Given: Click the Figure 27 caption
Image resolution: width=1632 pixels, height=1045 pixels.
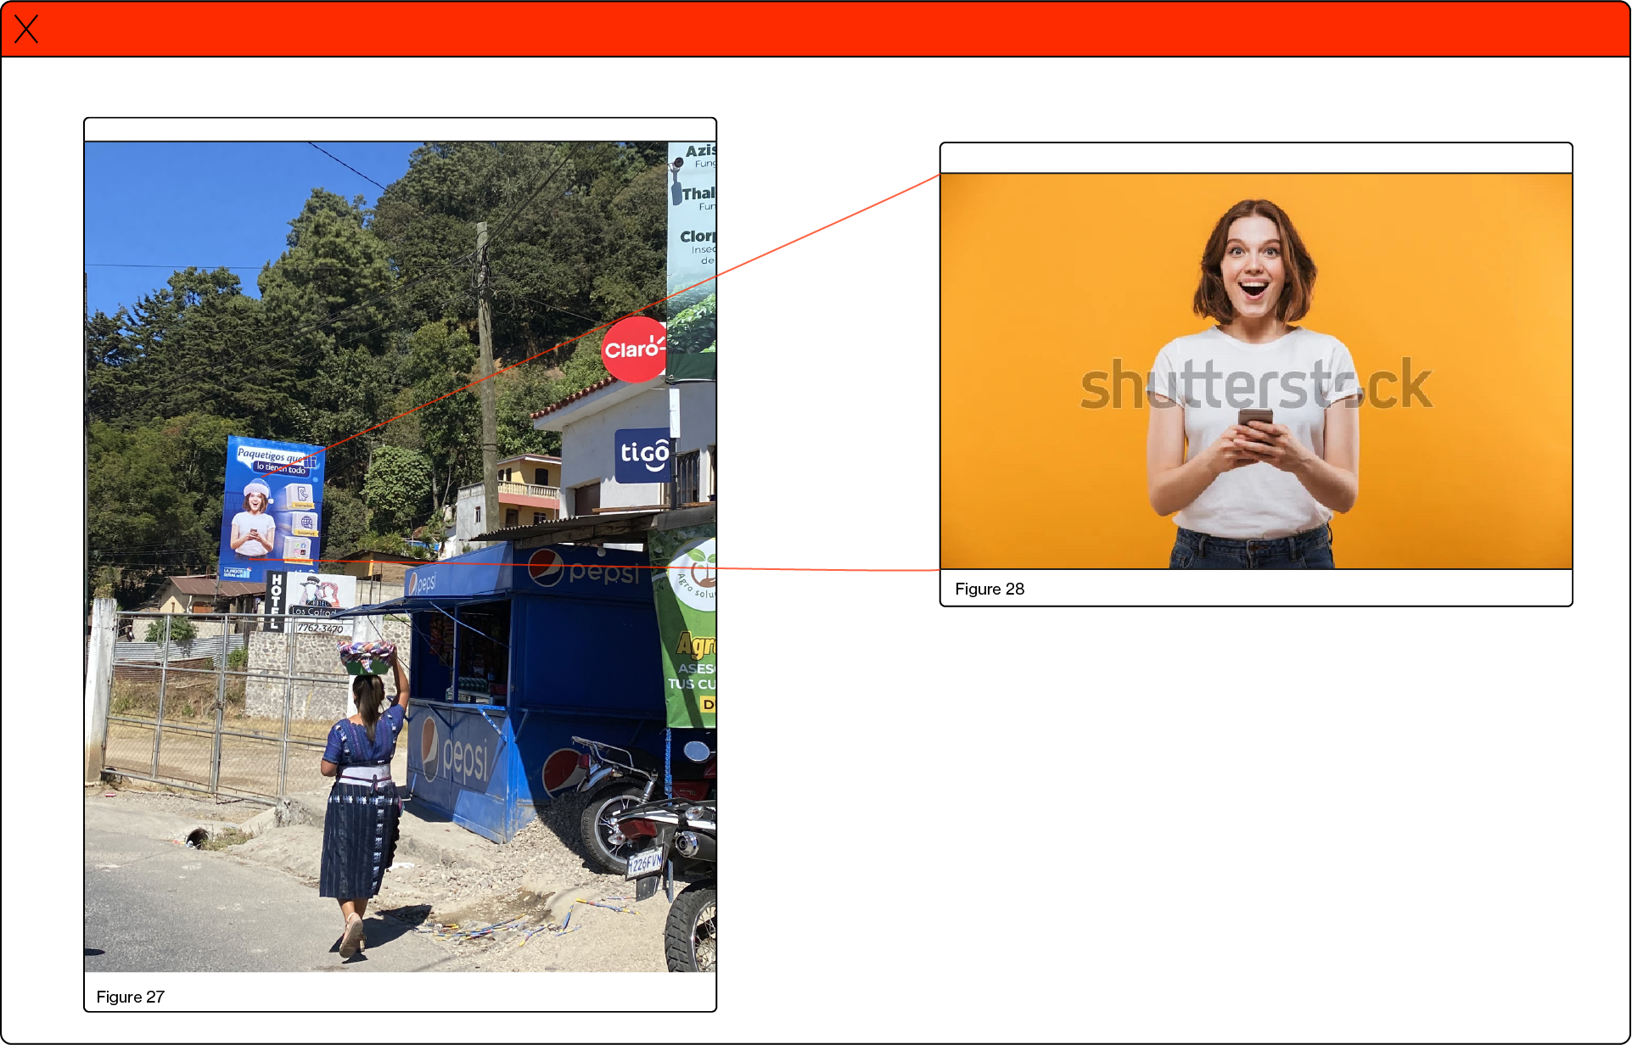Looking at the screenshot, I should 130,997.
